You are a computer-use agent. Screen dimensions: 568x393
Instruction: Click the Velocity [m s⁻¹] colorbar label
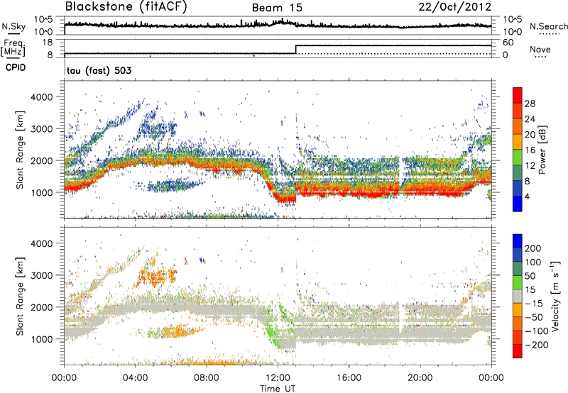[555, 296]
